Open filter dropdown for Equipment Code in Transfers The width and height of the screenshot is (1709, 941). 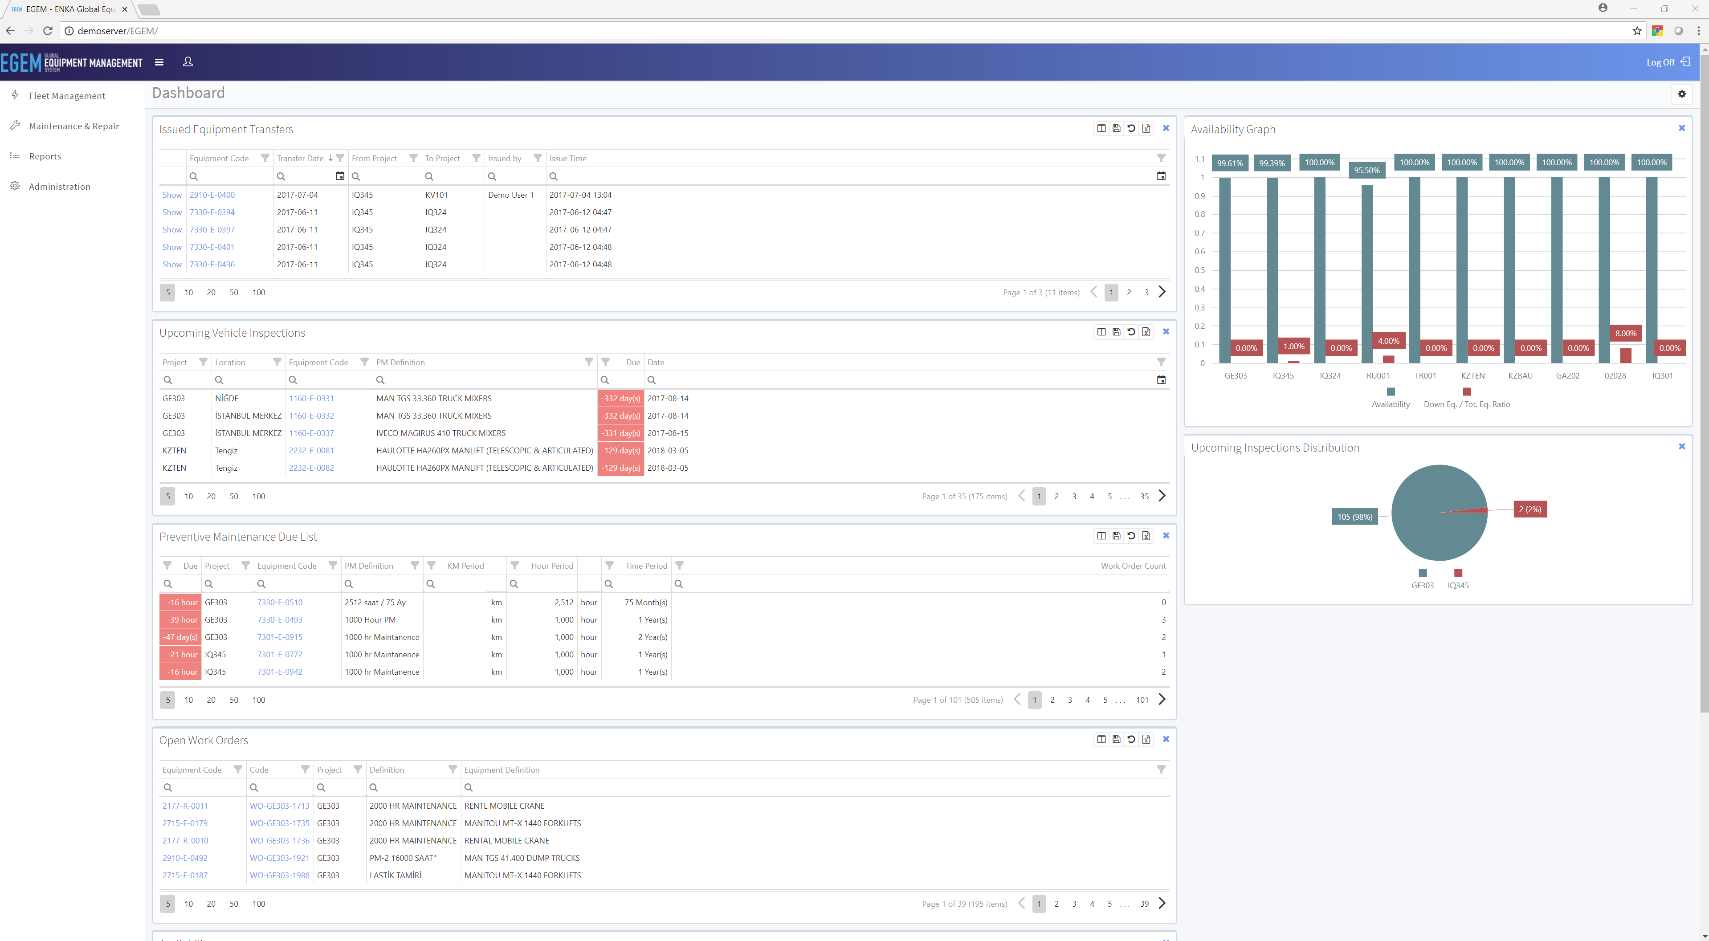click(x=265, y=158)
